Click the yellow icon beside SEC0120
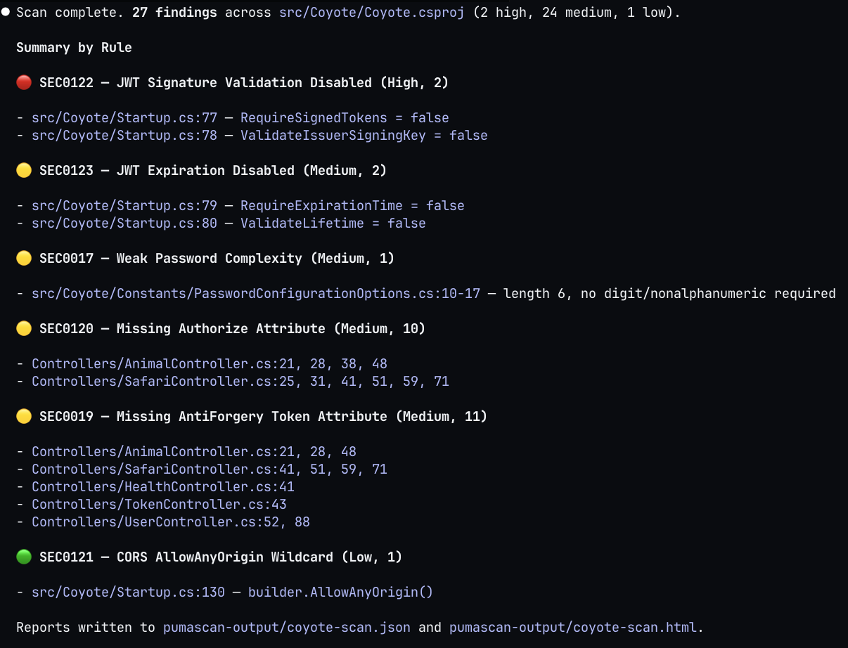Screen dimensions: 848x648 [24, 329]
